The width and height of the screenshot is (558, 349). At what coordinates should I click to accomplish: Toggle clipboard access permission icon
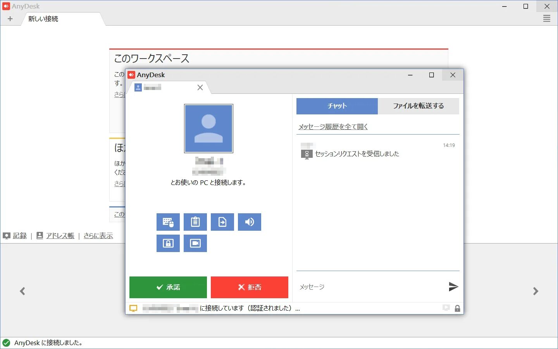(195, 222)
